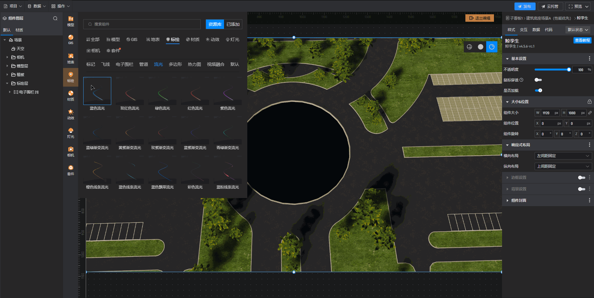
Task: Adjust the 不透明度 slider handle
Action: point(569,70)
